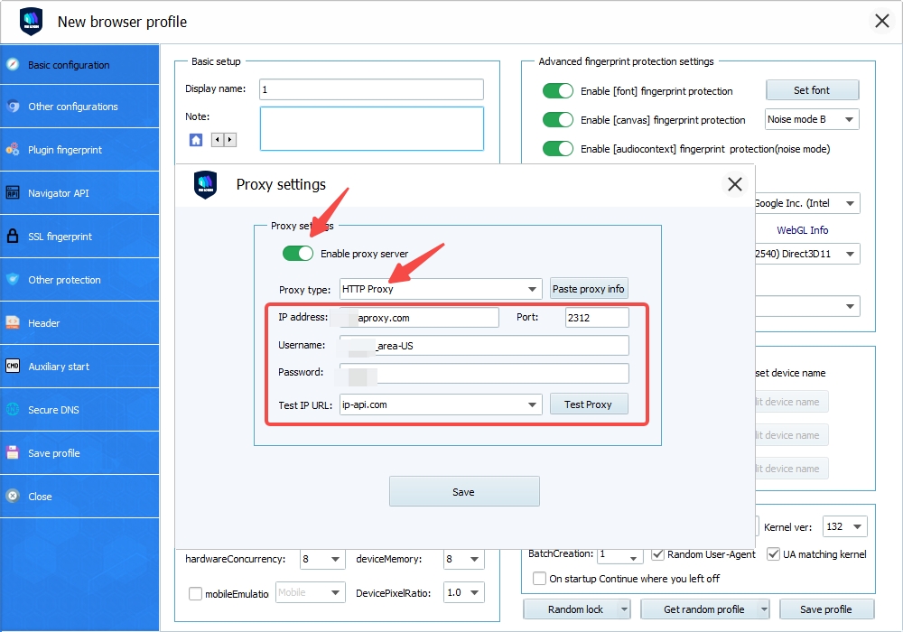
Task: Select Save profile in the sidebar
Action: point(53,453)
